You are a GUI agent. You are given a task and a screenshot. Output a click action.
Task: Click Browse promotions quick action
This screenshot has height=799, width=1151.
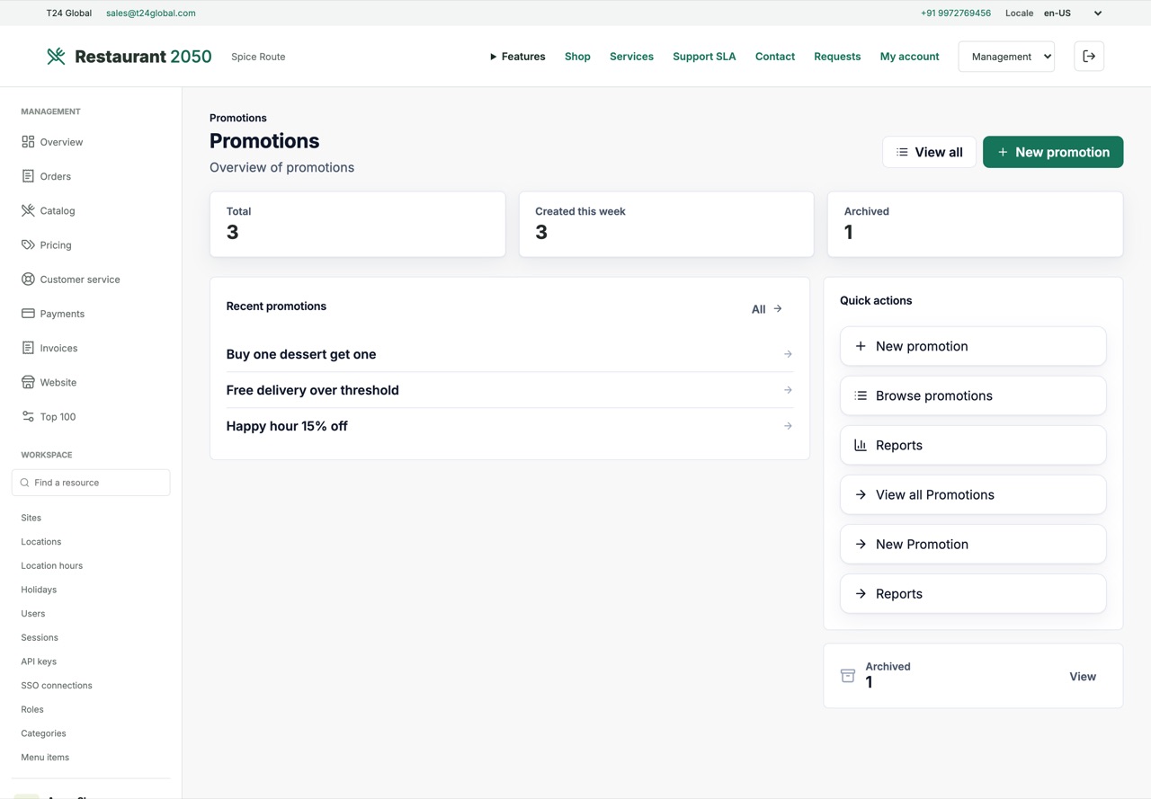coord(973,395)
